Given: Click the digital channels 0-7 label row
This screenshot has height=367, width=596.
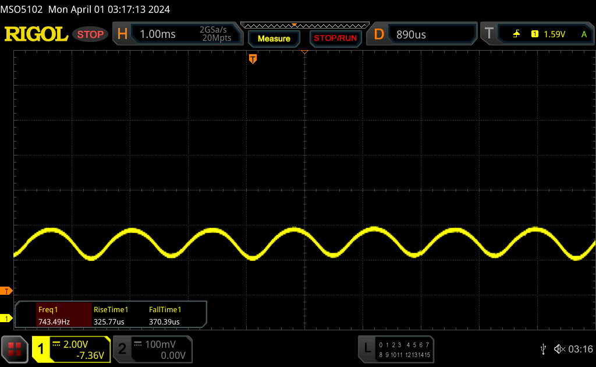Looking at the screenshot, I should (x=404, y=345).
